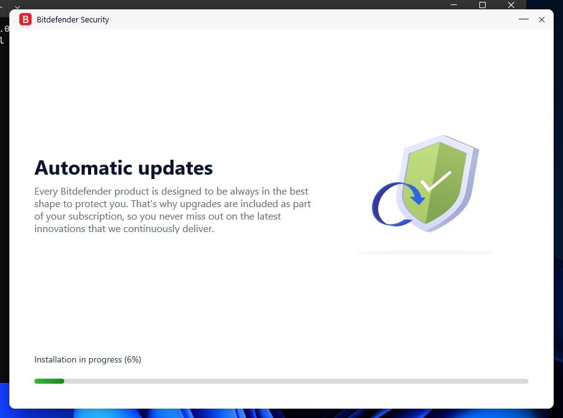The width and height of the screenshot is (563, 418).
Task: Click the subscription description paragraph text
Action: [x=172, y=210]
